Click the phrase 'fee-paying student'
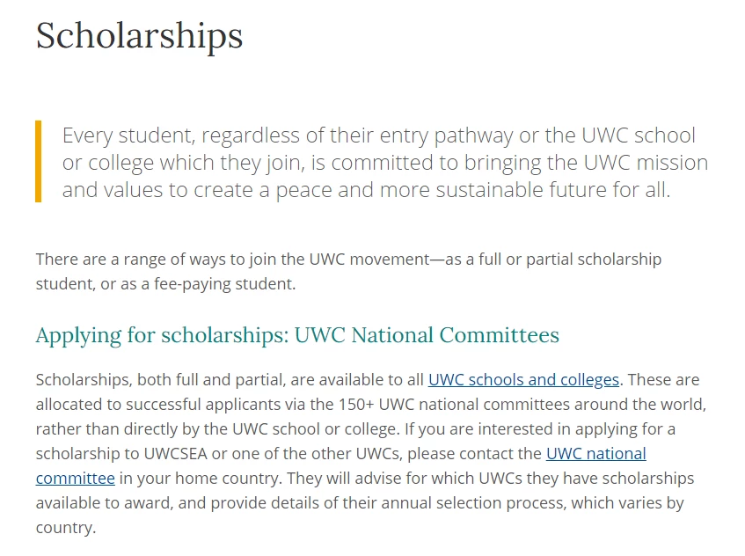 pyautogui.click(x=224, y=284)
